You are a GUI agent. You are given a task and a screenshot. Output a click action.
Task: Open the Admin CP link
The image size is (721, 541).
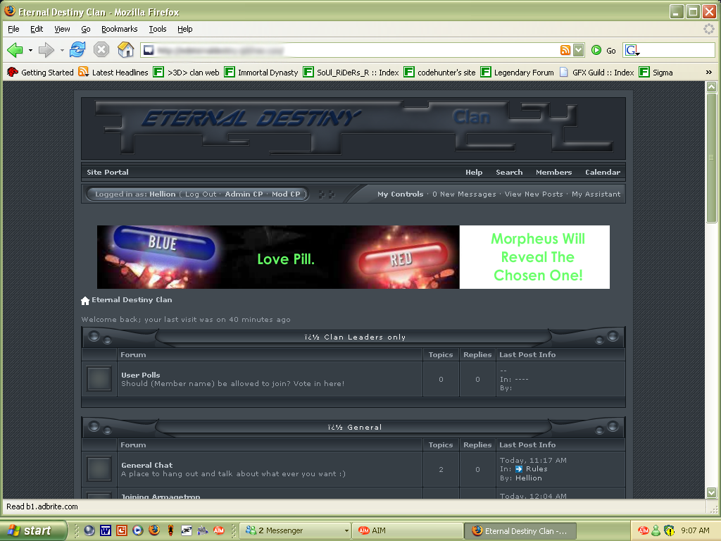244,194
